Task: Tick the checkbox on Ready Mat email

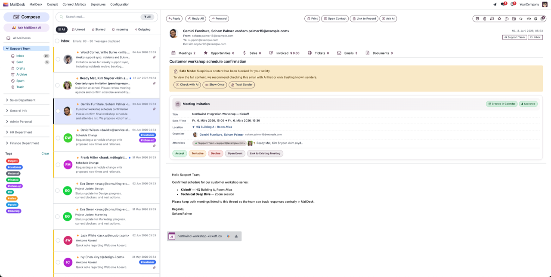Action: point(58,85)
